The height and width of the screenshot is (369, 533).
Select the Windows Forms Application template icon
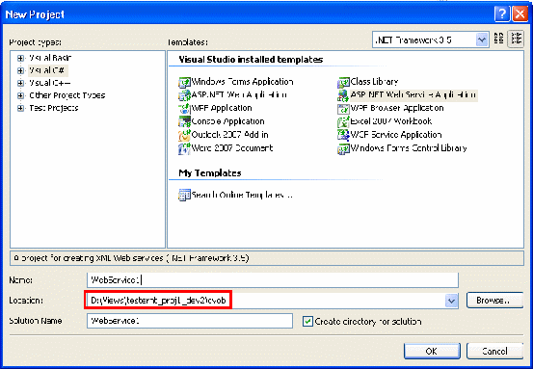point(184,82)
